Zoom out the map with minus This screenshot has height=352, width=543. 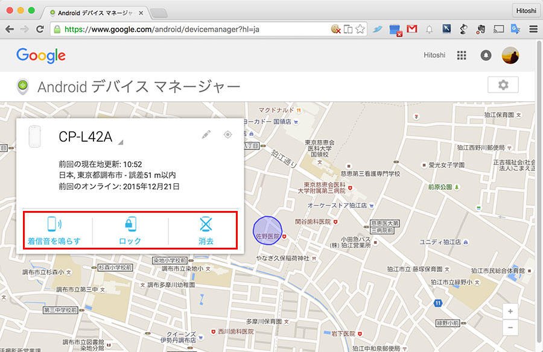click(510, 327)
